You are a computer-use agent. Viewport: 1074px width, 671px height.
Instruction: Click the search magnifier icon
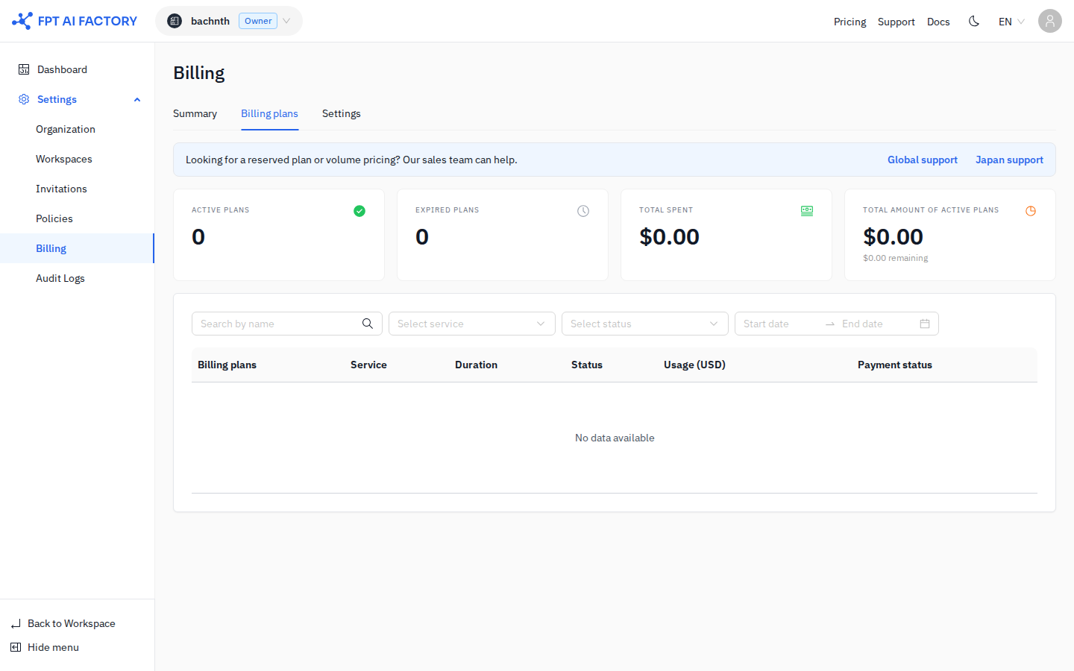coord(368,324)
